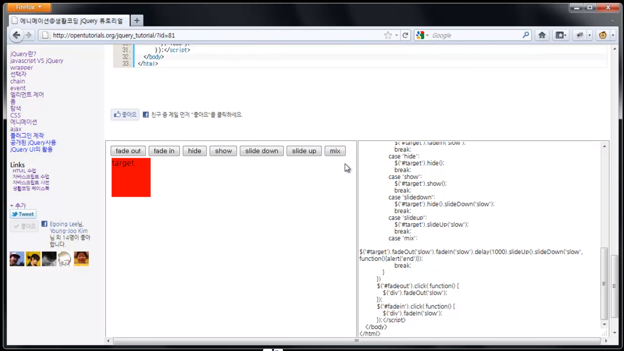This screenshot has width=624, height=351.
Task: Open a new tab with plus icon
Action: [137, 20]
